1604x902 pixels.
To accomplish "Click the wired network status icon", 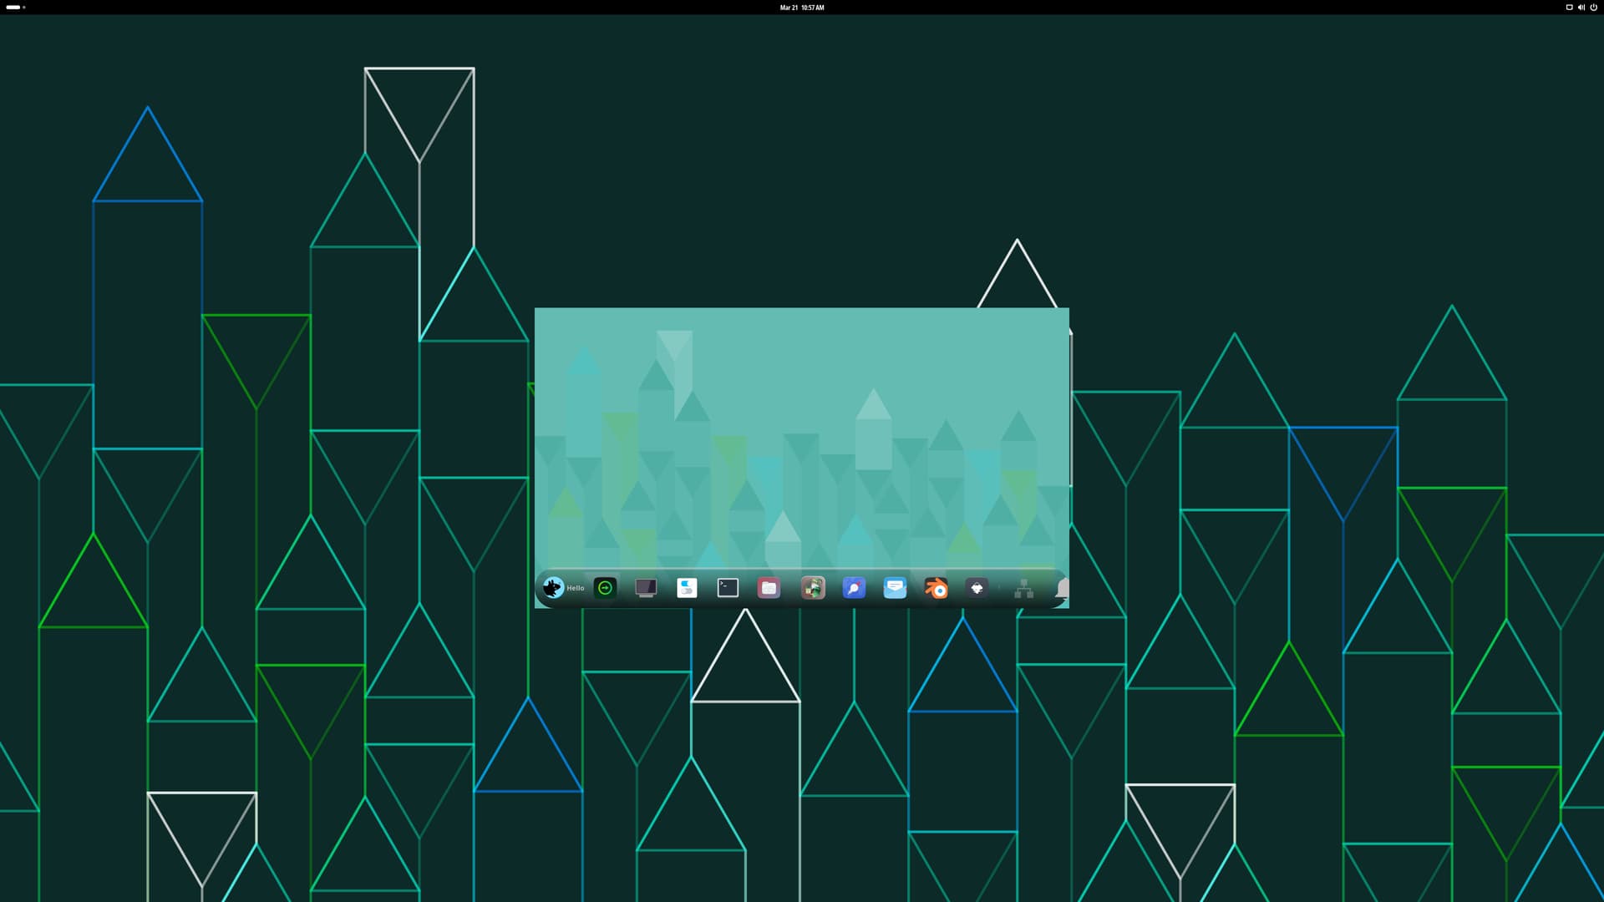I will (1569, 8).
